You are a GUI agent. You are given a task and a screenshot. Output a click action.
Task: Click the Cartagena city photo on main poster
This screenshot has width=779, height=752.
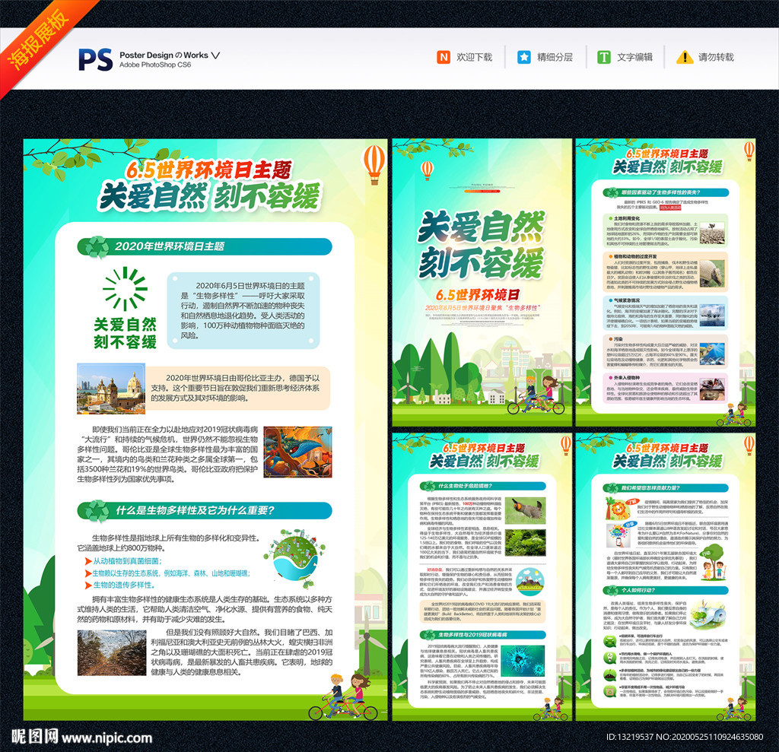(111, 390)
